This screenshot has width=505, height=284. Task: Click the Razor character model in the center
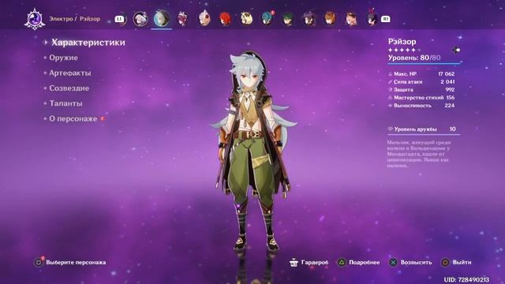tap(252, 151)
